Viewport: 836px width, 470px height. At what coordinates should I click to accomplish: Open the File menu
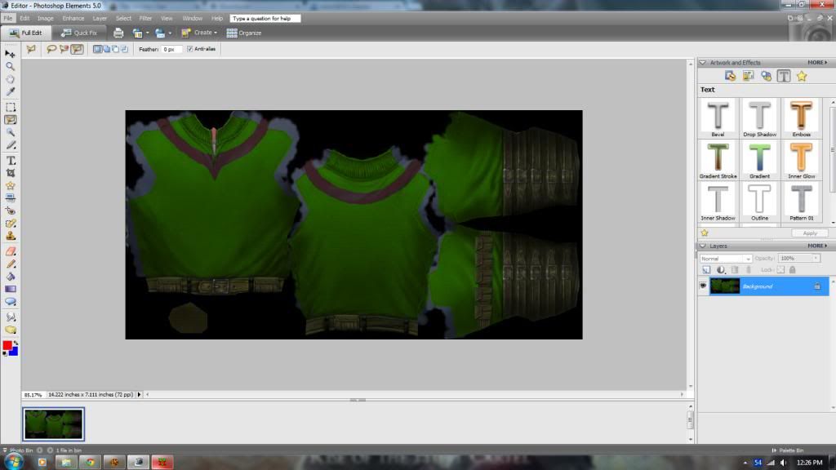point(7,19)
